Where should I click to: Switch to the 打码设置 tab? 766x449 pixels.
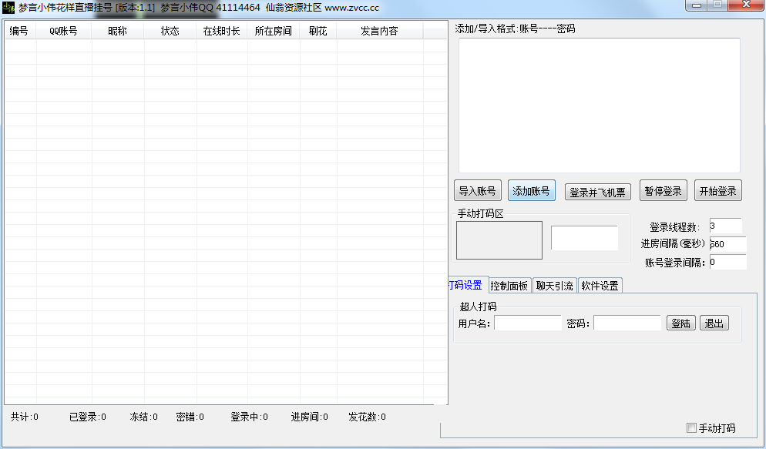pyautogui.click(x=465, y=286)
